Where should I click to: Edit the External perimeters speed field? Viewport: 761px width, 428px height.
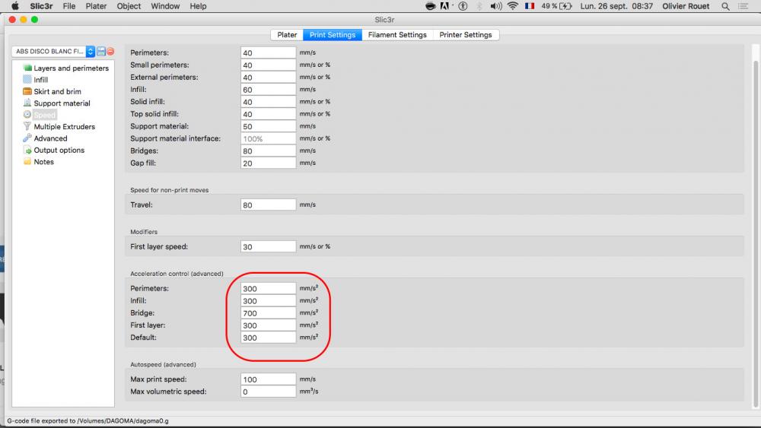(x=268, y=77)
